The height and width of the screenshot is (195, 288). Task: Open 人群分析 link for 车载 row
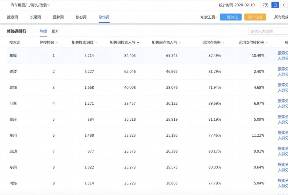point(283,58)
